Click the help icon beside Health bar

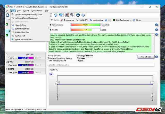[156, 30]
